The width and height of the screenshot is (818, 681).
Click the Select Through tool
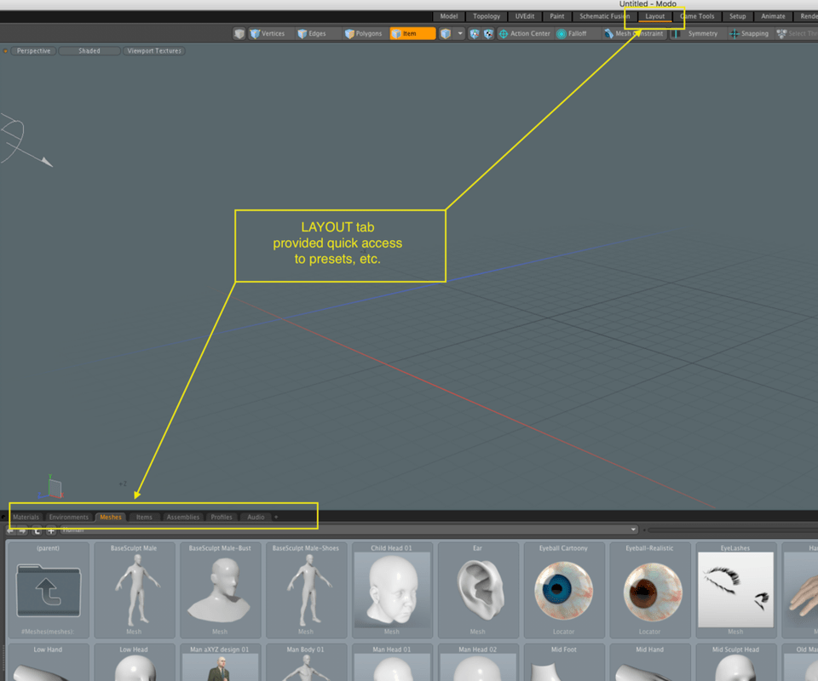pyautogui.click(x=797, y=34)
